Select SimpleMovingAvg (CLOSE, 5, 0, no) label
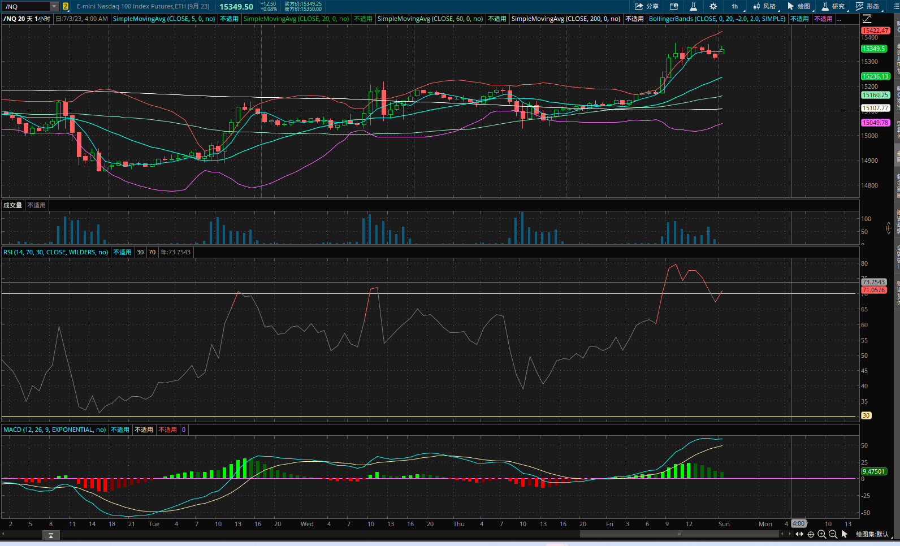Viewport: 900px width, 546px height. pos(164,19)
